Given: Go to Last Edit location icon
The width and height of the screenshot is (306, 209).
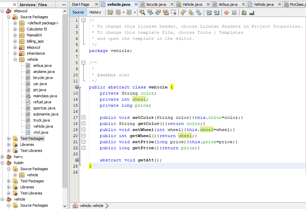Looking at the screenshot, I should pyautogui.click(x=110, y=12).
